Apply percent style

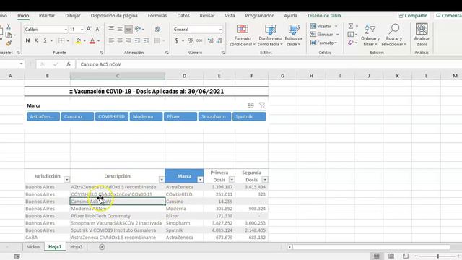click(191, 40)
